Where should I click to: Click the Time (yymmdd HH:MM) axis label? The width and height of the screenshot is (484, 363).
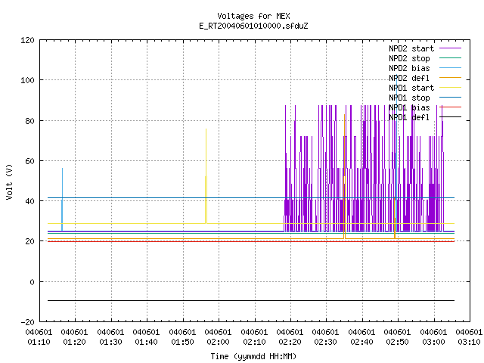coord(253,356)
